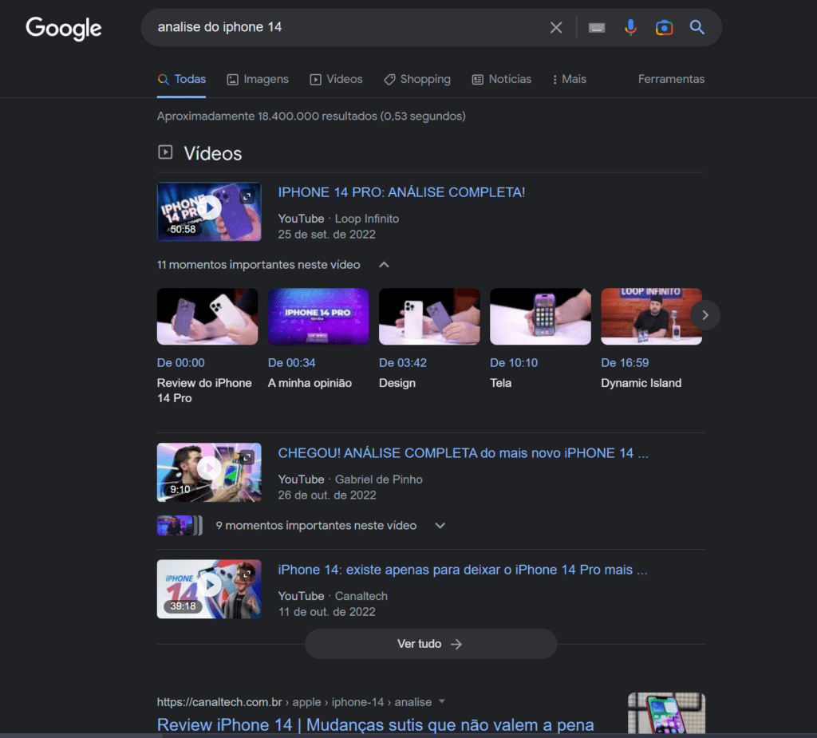Play Gabriel de Pinho video thumbnail 9:10
The width and height of the screenshot is (817, 738).
click(209, 472)
